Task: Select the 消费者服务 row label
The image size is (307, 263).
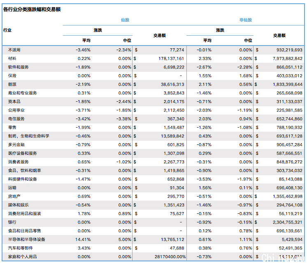Action: pos(19,162)
